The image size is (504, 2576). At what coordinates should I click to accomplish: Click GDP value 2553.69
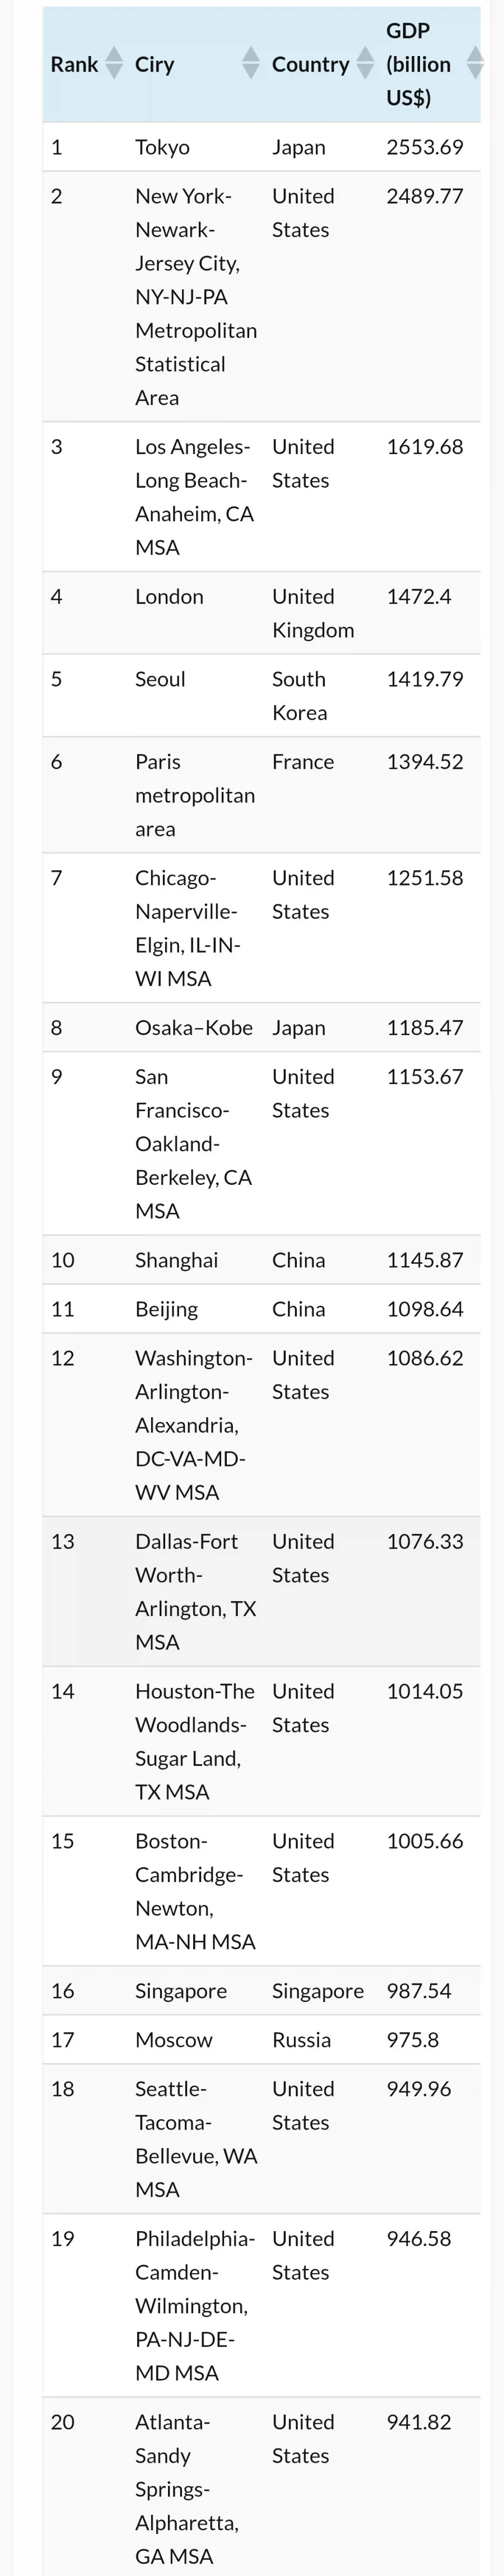(425, 147)
